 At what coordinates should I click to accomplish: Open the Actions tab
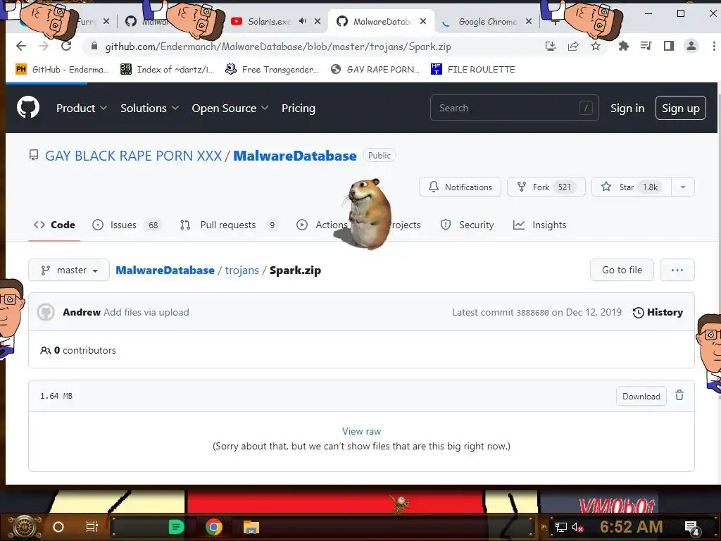pos(322,225)
